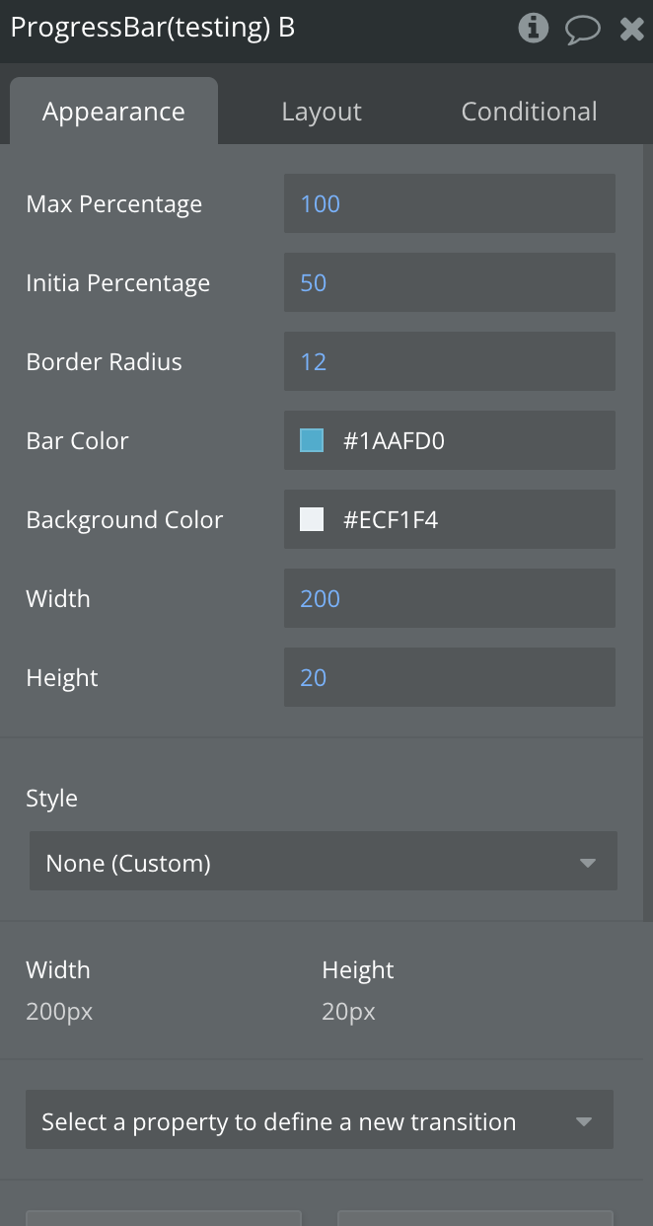Click the Bar Color hex value #1AAFD0
Screen dimensions: 653x1226
click(x=394, y=441)
